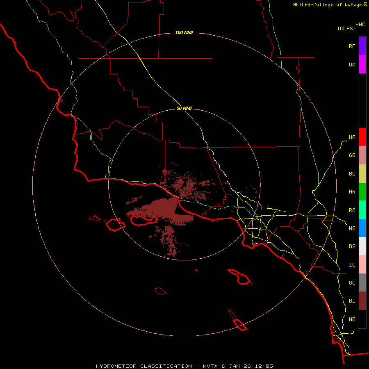Image resolution: width=369 pixels, height=369 pixels.
Task: Pick the RA light green legend swatch
Action: (x=362, y=210)
